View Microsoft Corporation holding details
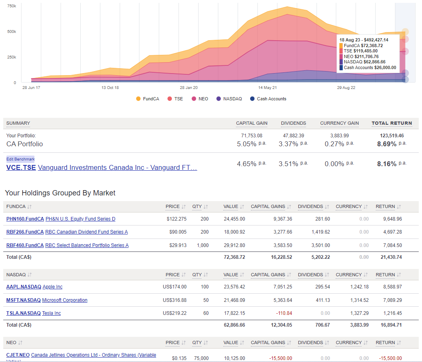Screen dimensions: 422x362 pyautogui.click(x=64, y=300)
